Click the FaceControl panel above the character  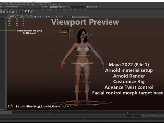(x=66, y=33)
